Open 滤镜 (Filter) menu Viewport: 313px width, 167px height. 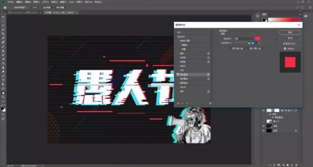pos(63,2)
